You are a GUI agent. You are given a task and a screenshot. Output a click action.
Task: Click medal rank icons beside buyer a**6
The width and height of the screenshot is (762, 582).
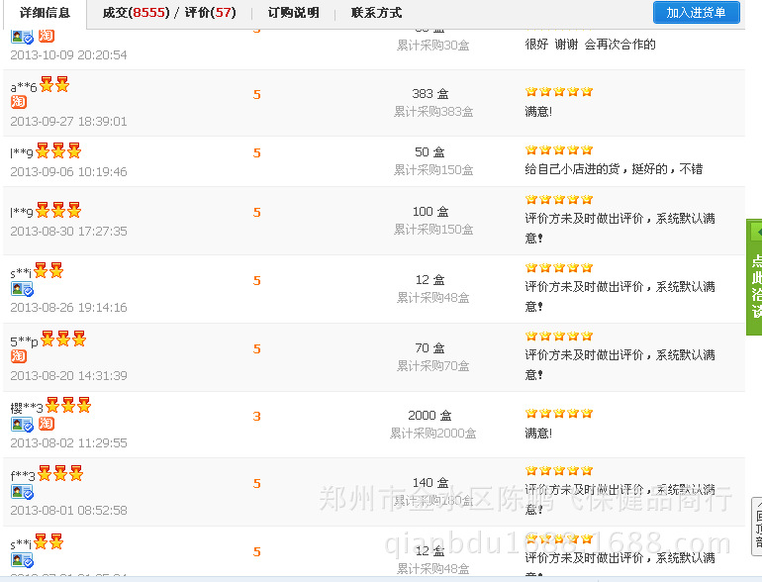click(54, 85)
